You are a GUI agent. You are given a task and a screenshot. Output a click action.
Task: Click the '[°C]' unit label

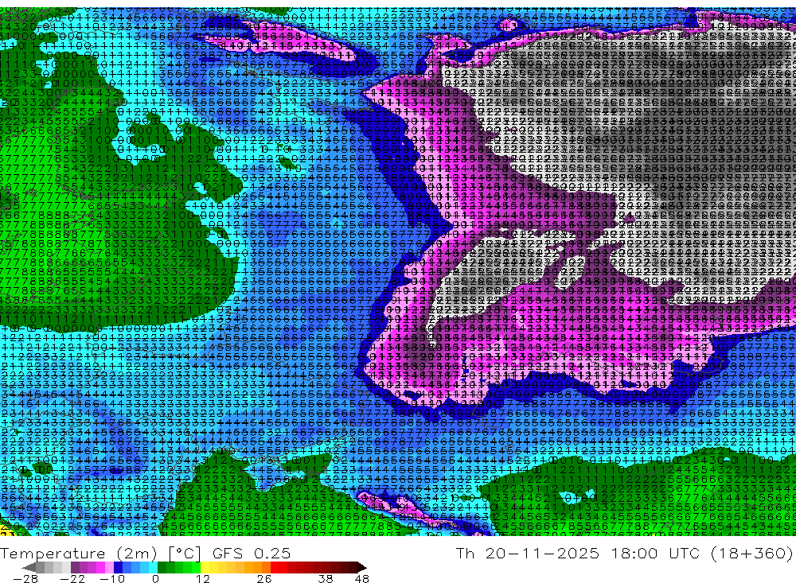tap(185, 553)
